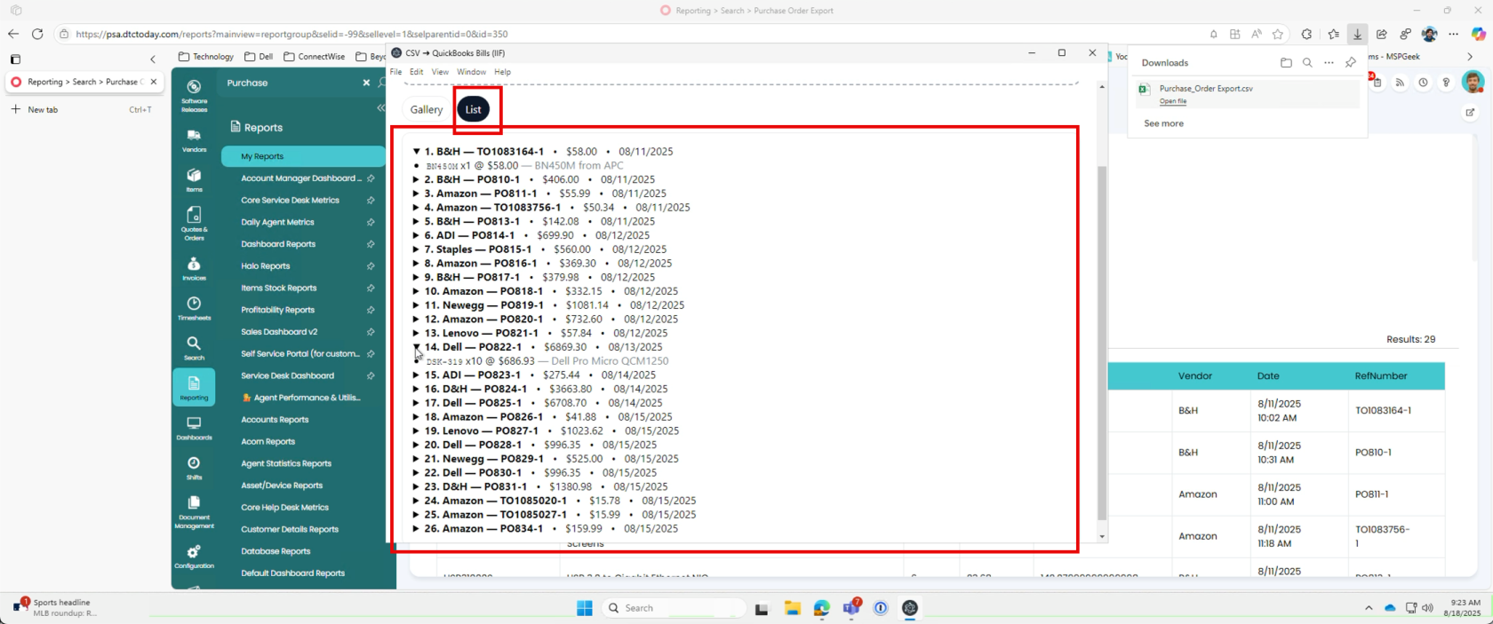Image resolution: width=1493 pixels, height=624 pixels.
Task: Open the Search sidebar icon
Action: click(194, 348)
